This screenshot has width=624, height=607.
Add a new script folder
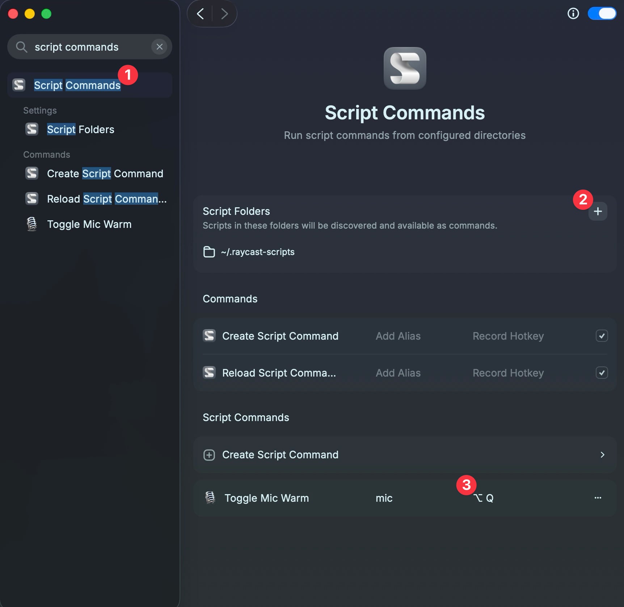598,211
